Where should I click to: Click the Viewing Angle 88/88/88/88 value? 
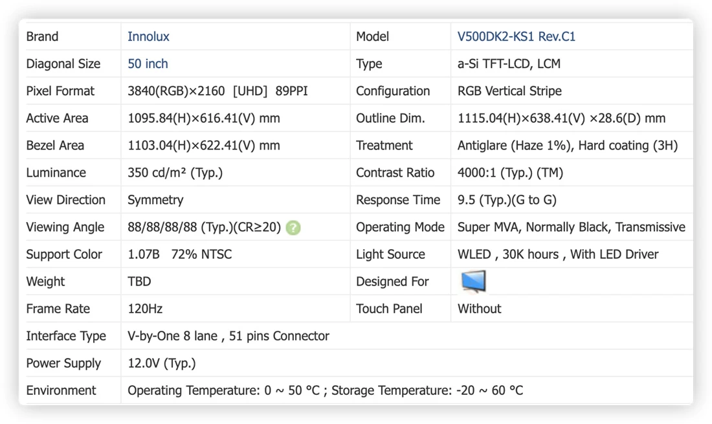tap(205, 227)
